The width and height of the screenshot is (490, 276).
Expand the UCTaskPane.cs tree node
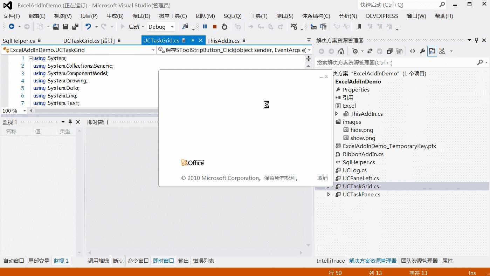coord(329,194)
